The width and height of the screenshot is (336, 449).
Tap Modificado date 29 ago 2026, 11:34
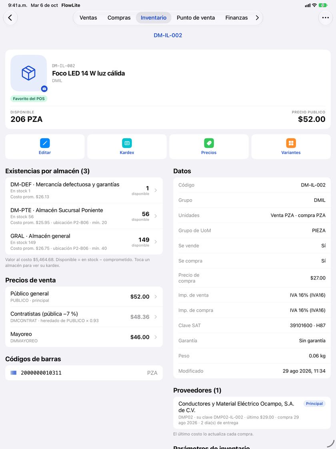tap(304, 371)
